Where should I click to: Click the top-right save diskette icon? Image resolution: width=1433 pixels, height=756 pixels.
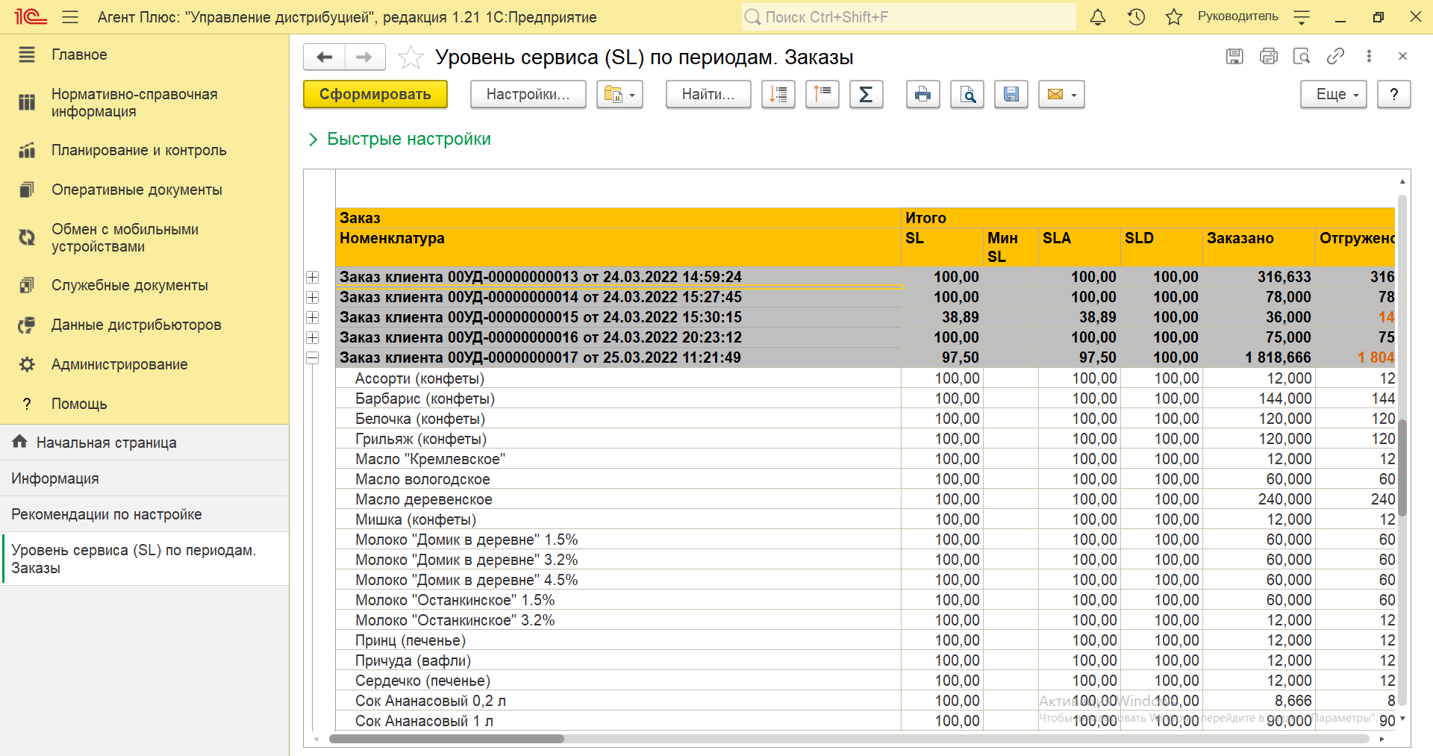coord(1234,56)
